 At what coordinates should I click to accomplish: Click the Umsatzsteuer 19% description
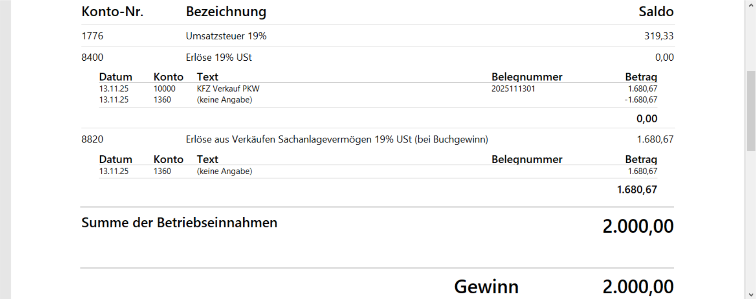coord(226,36)
